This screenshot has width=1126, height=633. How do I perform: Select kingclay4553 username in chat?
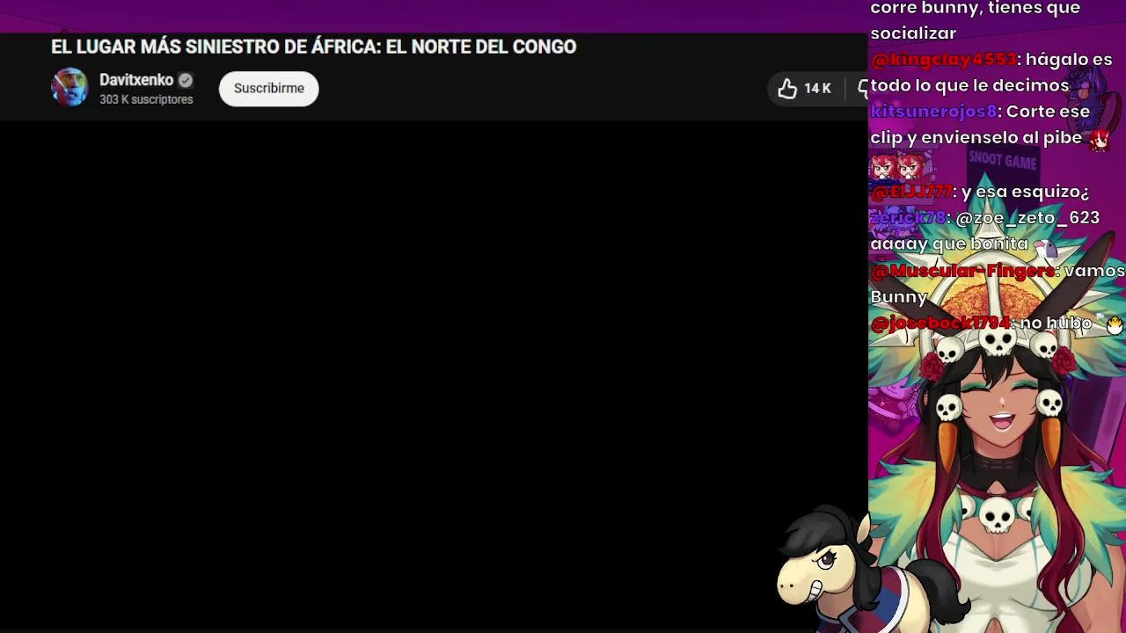[x=943, y=60]
